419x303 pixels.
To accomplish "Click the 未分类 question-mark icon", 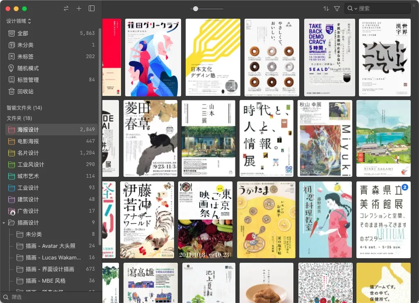I will (12, 45).
